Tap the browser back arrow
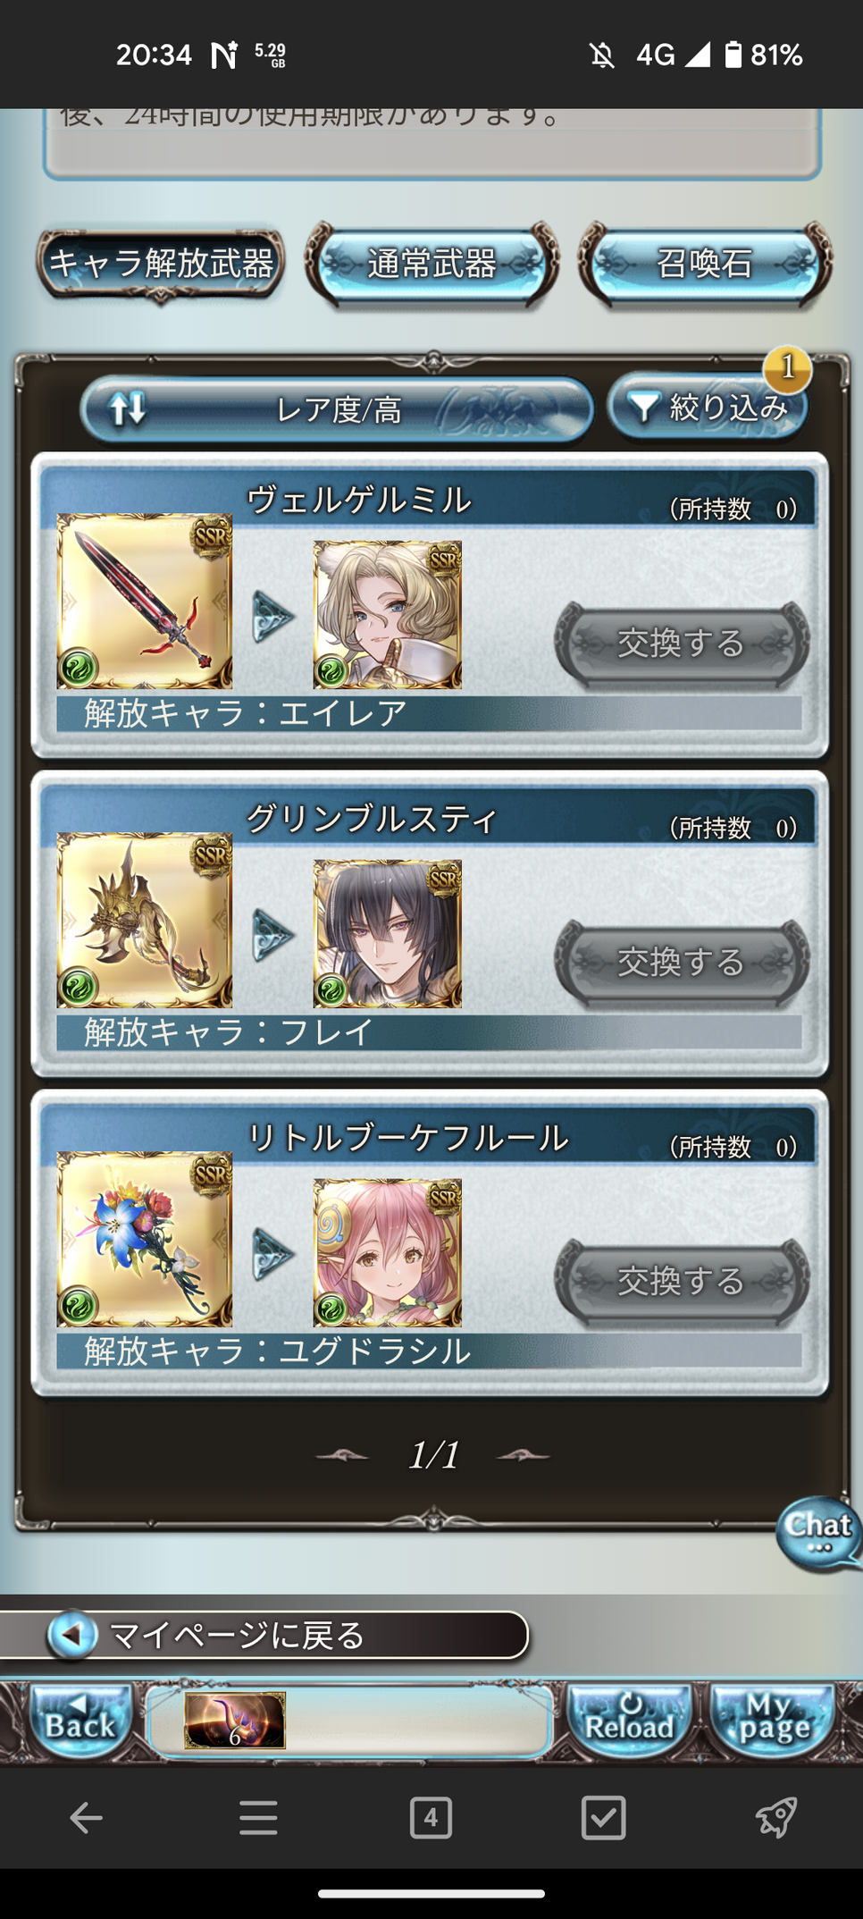The height and width of the screenshot is (1919, 863). coord(86,1817)
